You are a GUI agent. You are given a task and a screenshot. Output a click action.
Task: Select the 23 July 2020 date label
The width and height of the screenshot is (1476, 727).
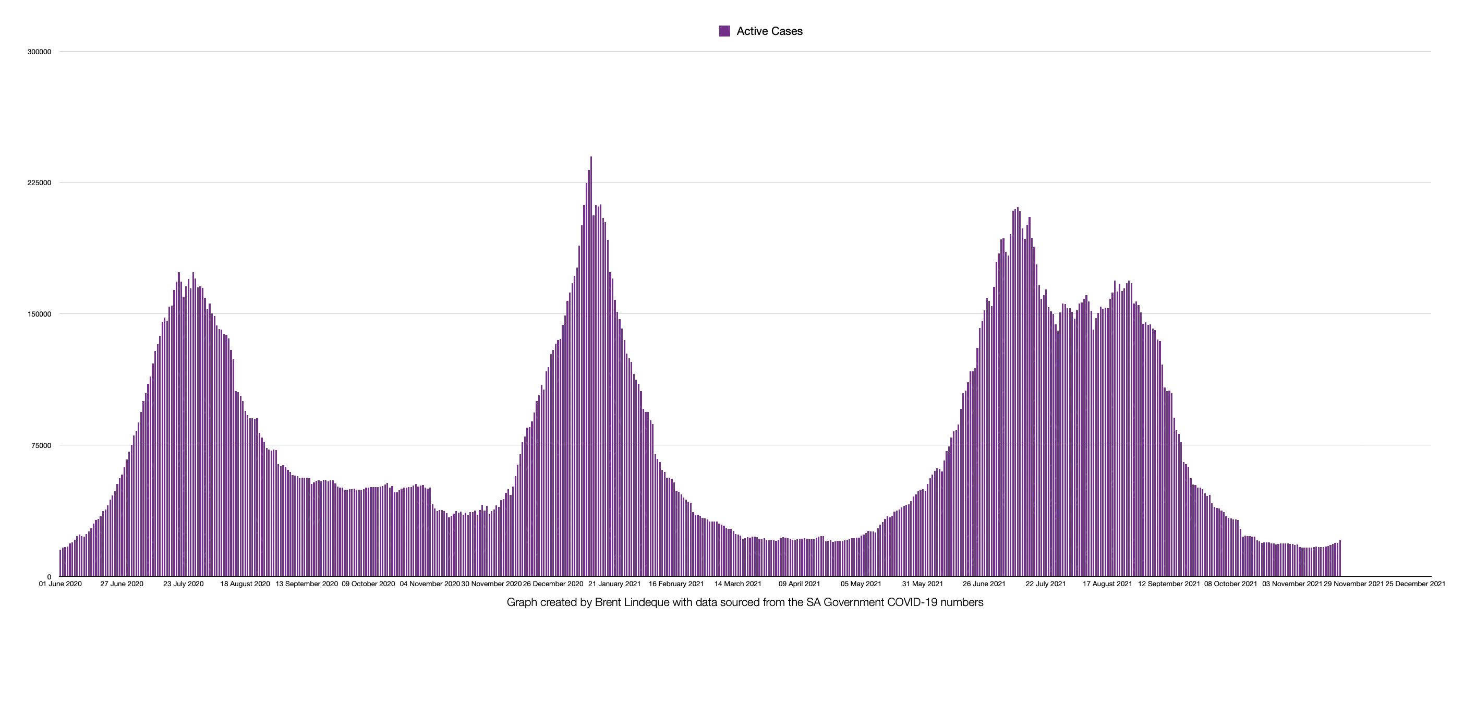pos(184,584)
